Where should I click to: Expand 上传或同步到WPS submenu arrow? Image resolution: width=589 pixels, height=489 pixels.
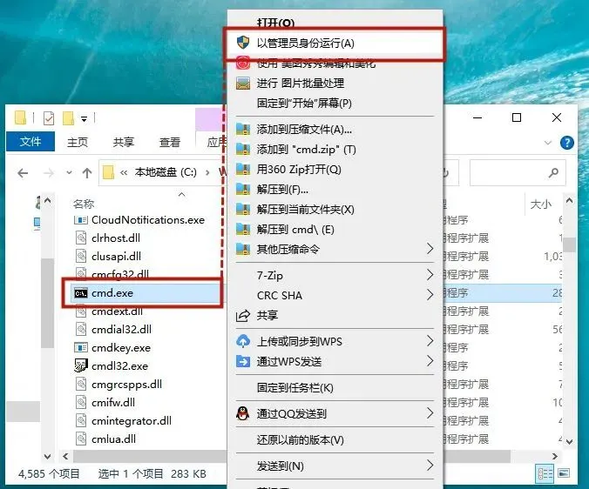click(430, 341)
